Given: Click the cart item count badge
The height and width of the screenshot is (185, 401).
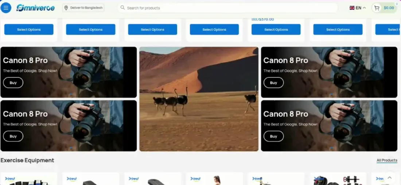Looking at the screenshot, I should [x=397, y=4].
